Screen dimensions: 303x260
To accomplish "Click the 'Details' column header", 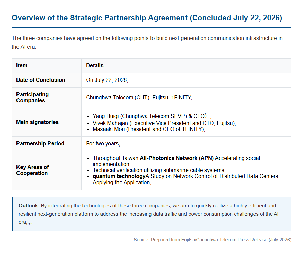I will tap(95, 66).
